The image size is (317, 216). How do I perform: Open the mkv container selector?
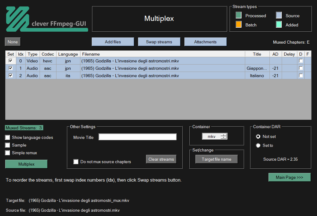211,137
